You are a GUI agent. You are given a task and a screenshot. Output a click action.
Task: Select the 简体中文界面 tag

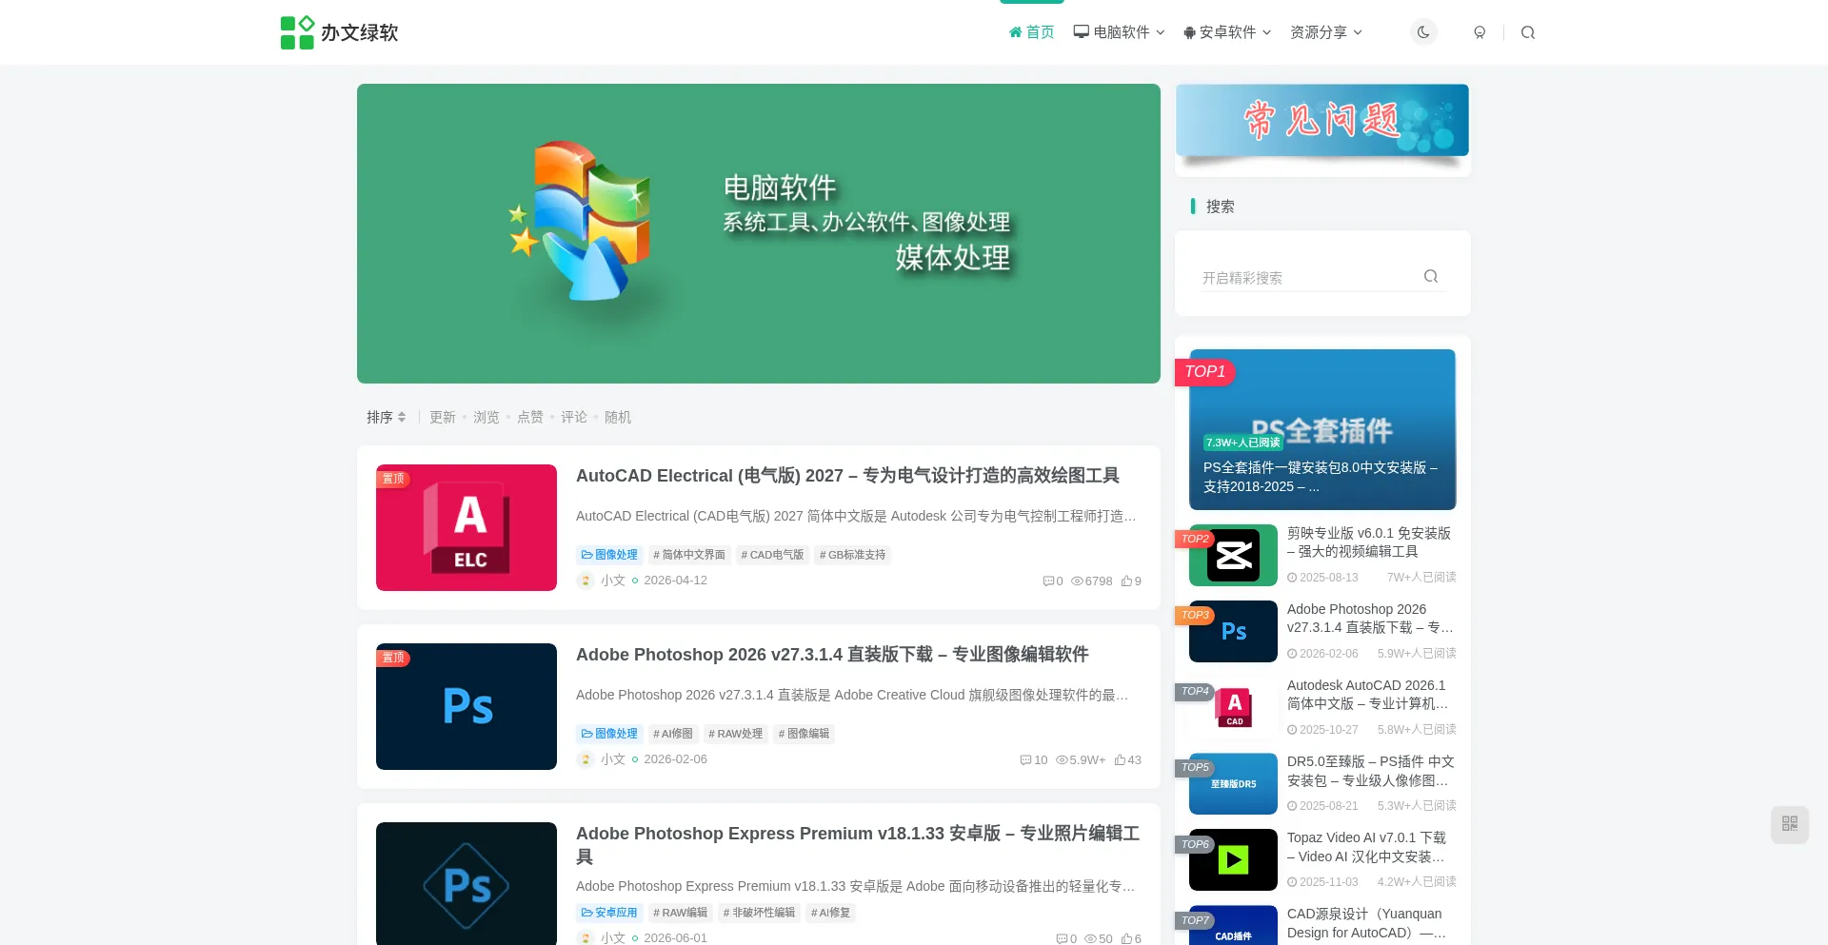tap(689, 555)
